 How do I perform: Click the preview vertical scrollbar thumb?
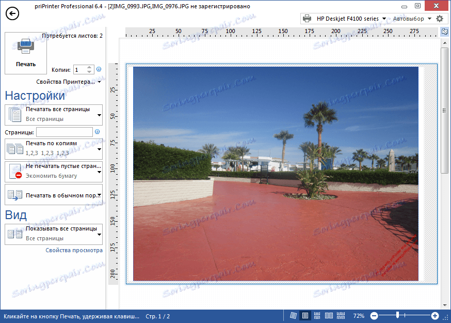pyautogui.click(x=445, y=111)
